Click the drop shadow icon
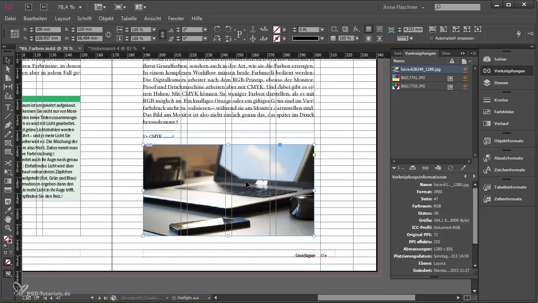The width and height of the screenshot is (538, 303). (345, 29)
